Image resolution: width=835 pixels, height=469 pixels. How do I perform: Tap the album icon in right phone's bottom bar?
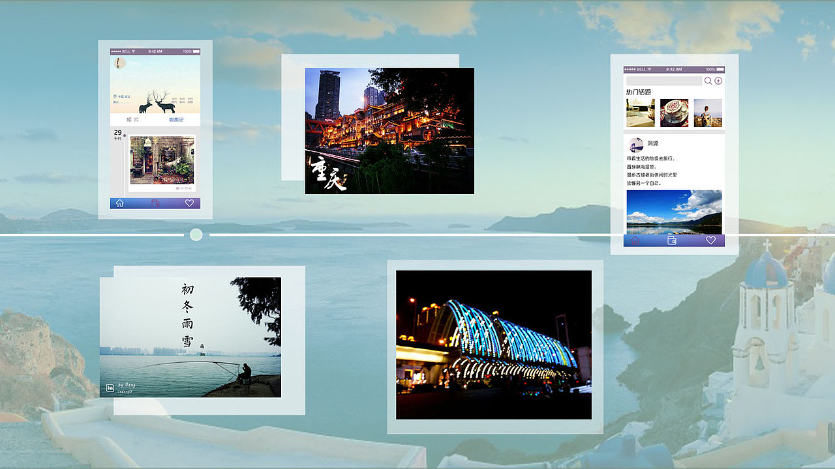[x=673, y=240]
